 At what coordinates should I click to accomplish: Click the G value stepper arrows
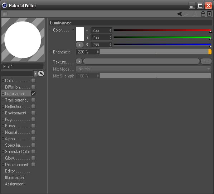110,37
